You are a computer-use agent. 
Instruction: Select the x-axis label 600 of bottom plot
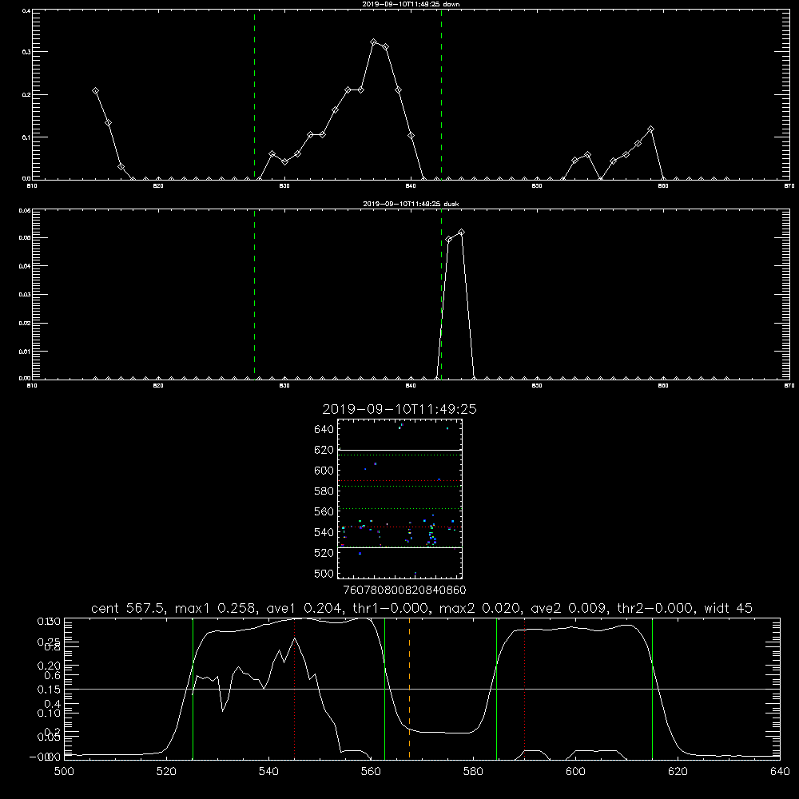point(575,772)
